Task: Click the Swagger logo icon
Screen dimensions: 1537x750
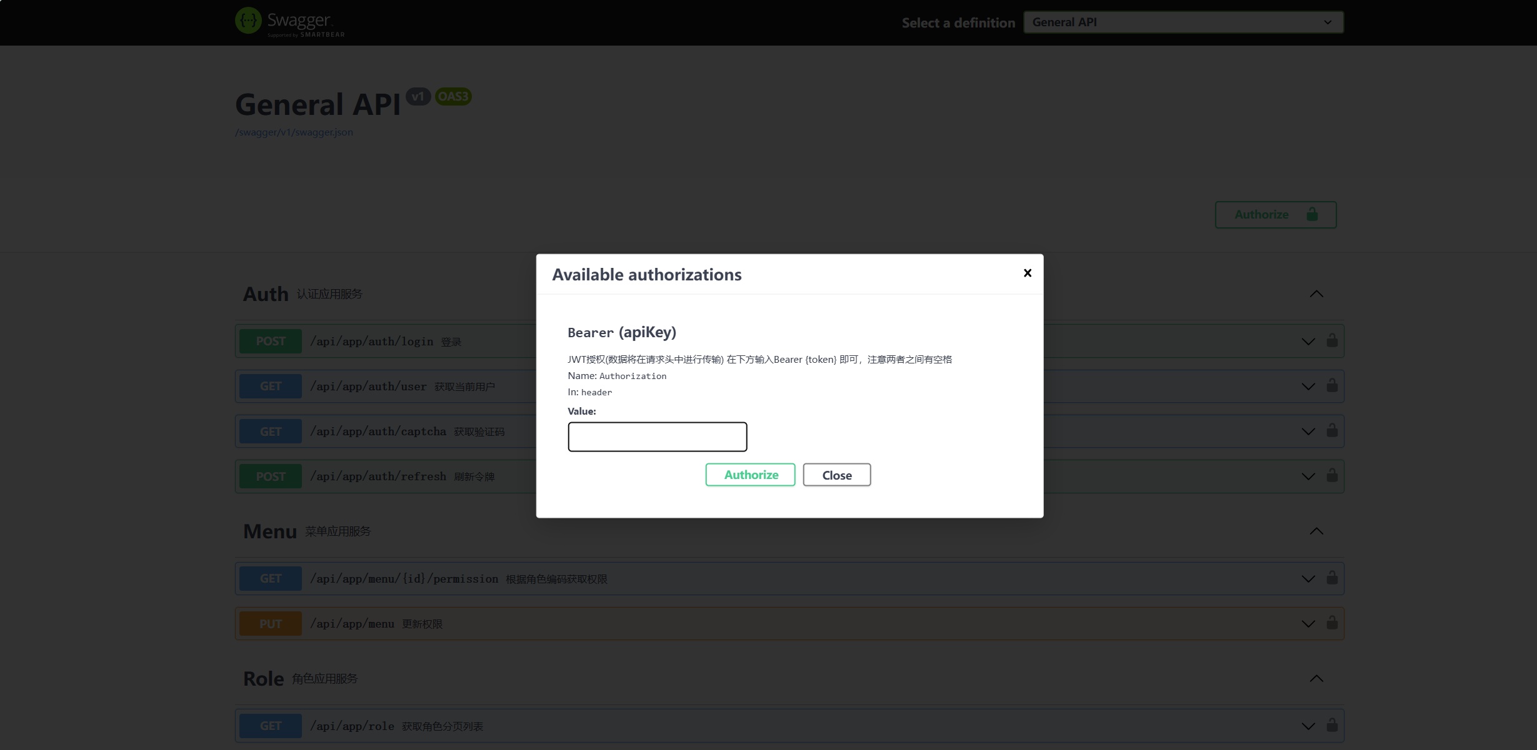Action: (248, 21)
